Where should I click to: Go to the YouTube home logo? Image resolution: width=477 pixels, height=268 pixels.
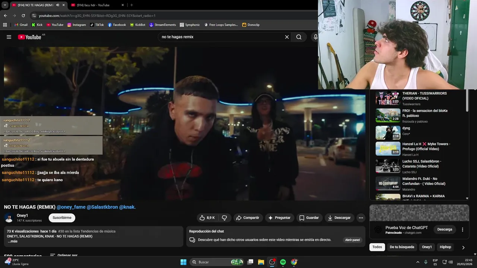(x=29, y=37)
